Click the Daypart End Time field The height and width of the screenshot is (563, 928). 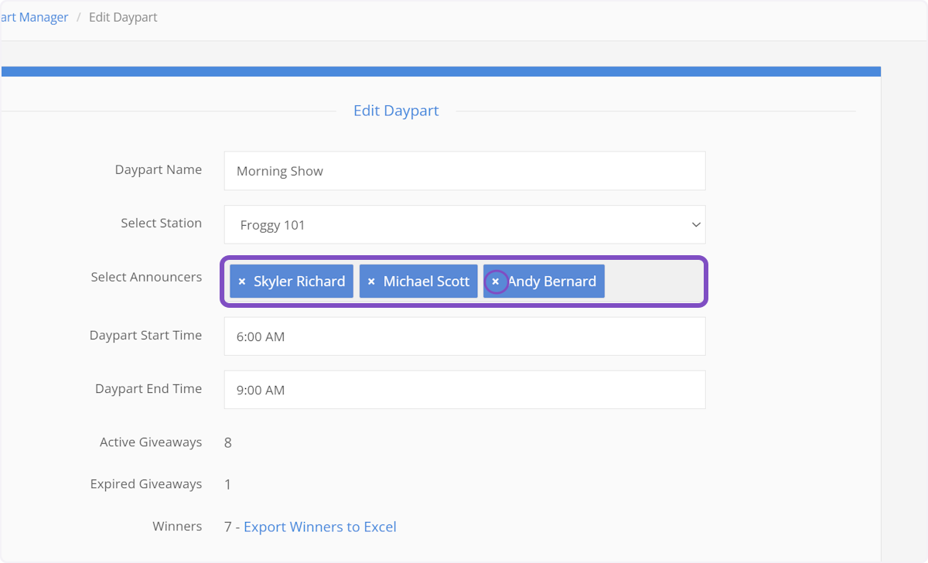(x=464, y=389)
